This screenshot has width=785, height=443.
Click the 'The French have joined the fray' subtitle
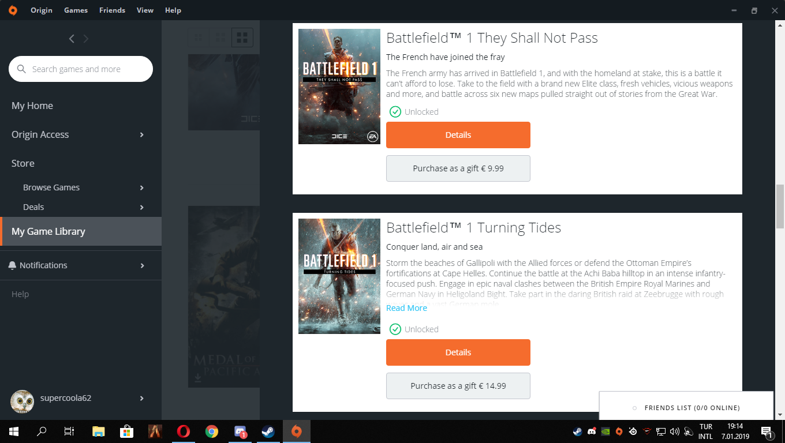pos(446,57)
